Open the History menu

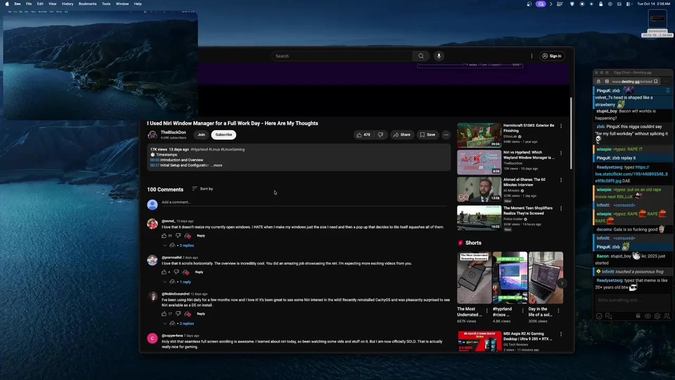pyautogui.click(x=67, y=4)
